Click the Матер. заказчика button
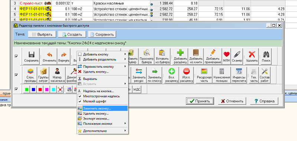The image size is (297, 141). tap(58, 75)
